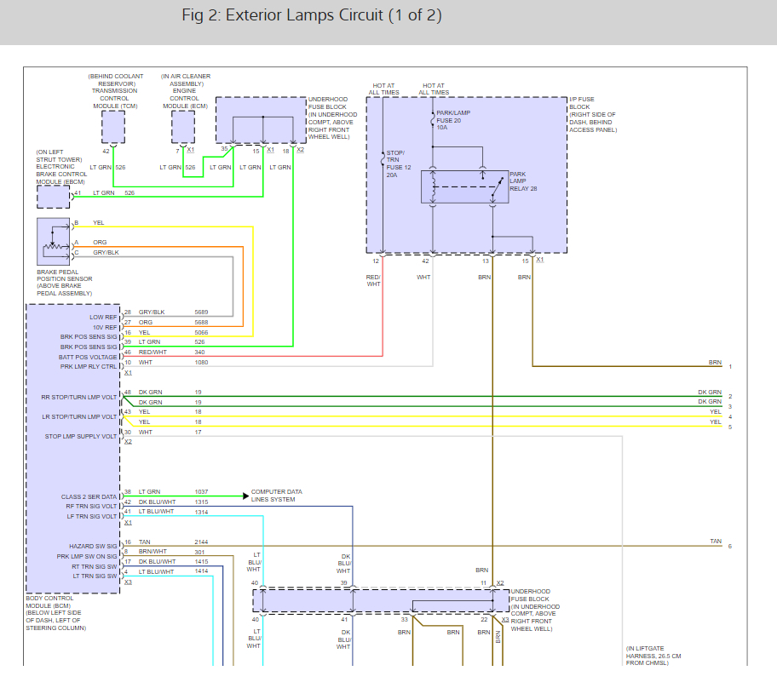Screen dimensions: 777x688
Task: Select 'RF TRN SIG VOLT' label
Action: tap(91, 507)
